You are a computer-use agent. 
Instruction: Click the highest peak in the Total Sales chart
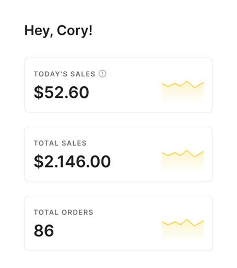point(187,150)
